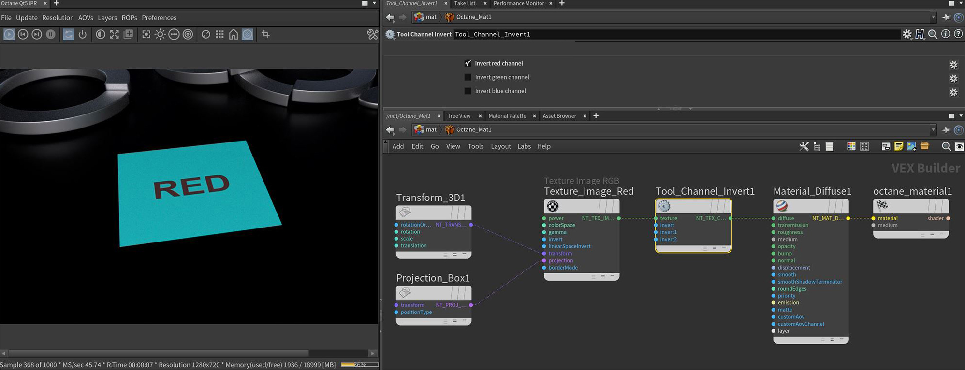Open the Layout menu in network editor
This screenshot has height=370, width=965.
tap(500, 146)
